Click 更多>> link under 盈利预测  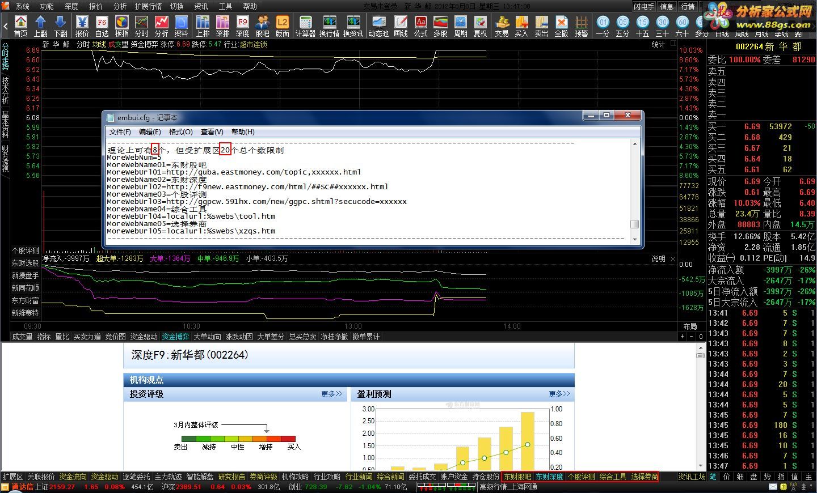(559, 394)
